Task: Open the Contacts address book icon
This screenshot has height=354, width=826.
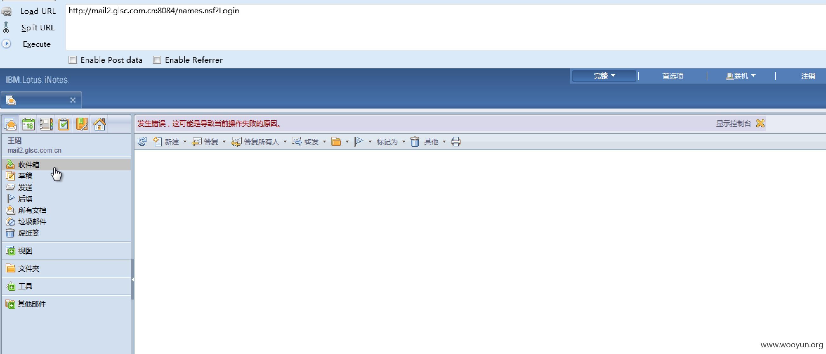Action: point(46,124)
